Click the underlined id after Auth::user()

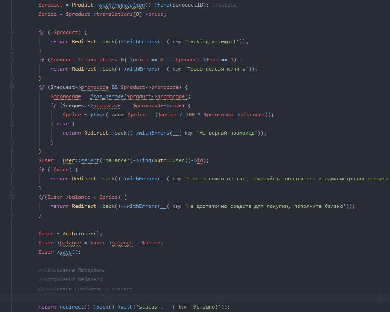pyautogui.click(x=200, y=160)
